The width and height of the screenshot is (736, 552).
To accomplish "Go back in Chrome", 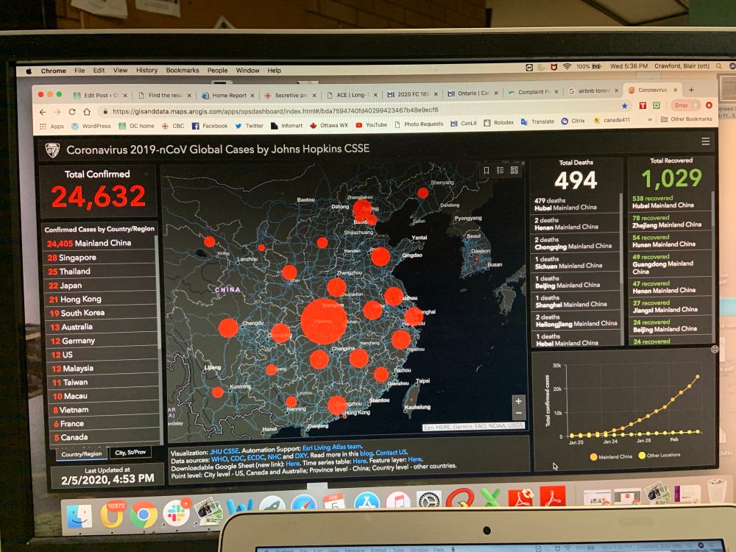I will [43, 112].
